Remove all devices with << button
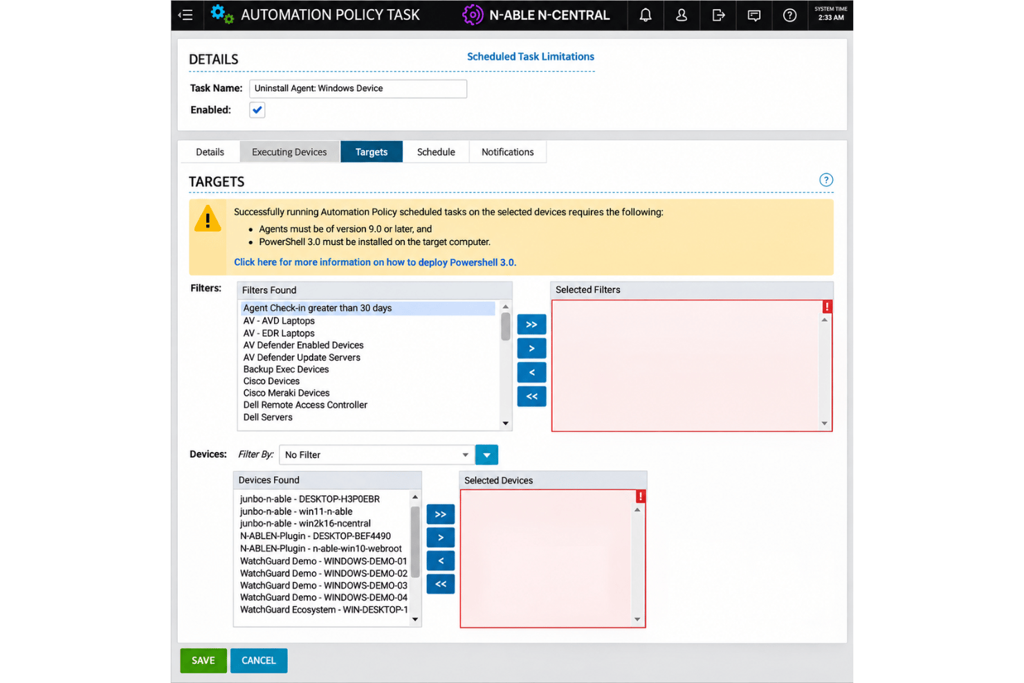1024x683 pixels. (x=441, y=584)
